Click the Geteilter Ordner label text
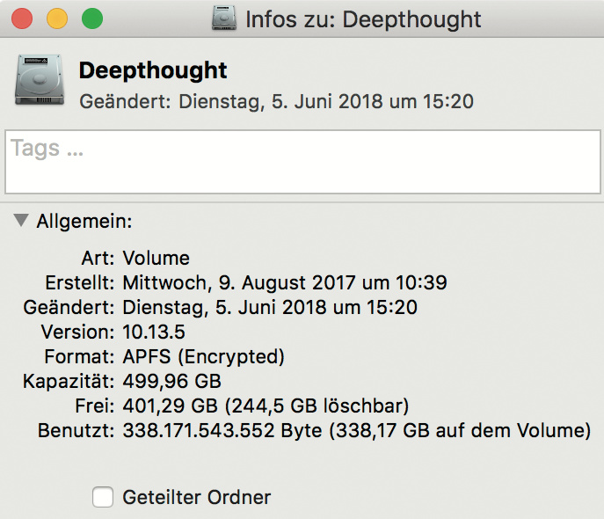 (x=197, y=497)
